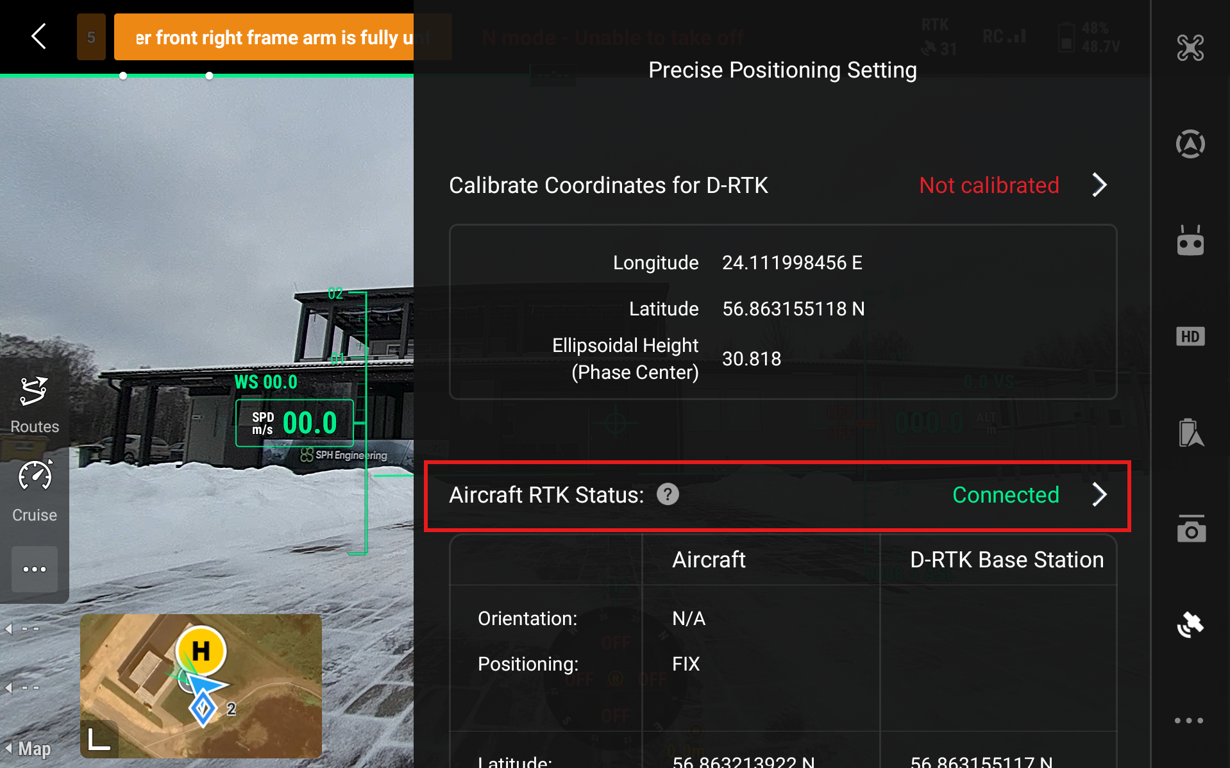Go back with the arrow
The image size is (1230, 768).
pos(39,37)
